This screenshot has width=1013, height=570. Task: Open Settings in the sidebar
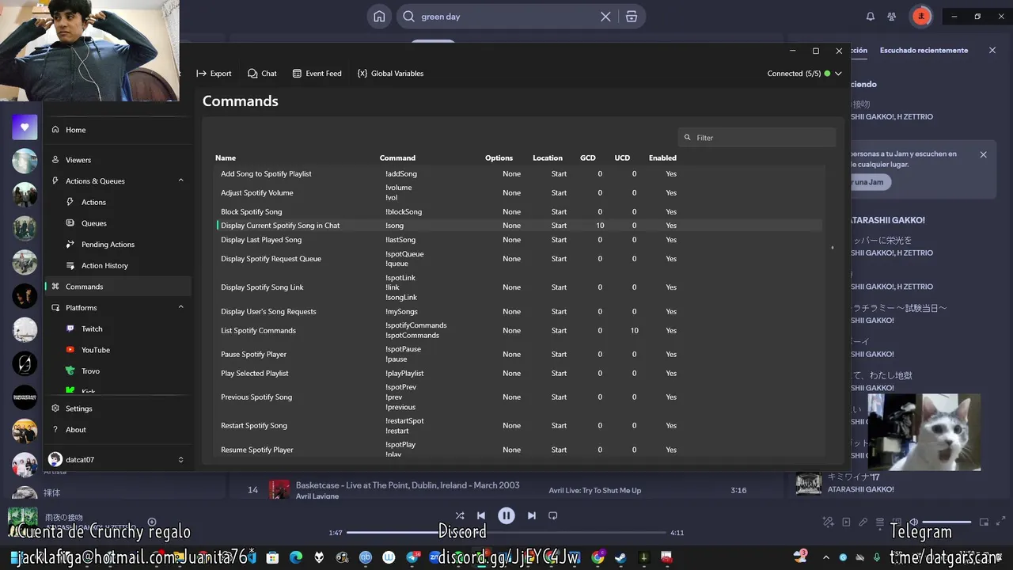pyautogui.click(x=117, y=408)
